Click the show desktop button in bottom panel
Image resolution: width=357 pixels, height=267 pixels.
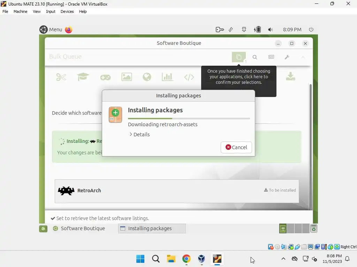[43, 229]
